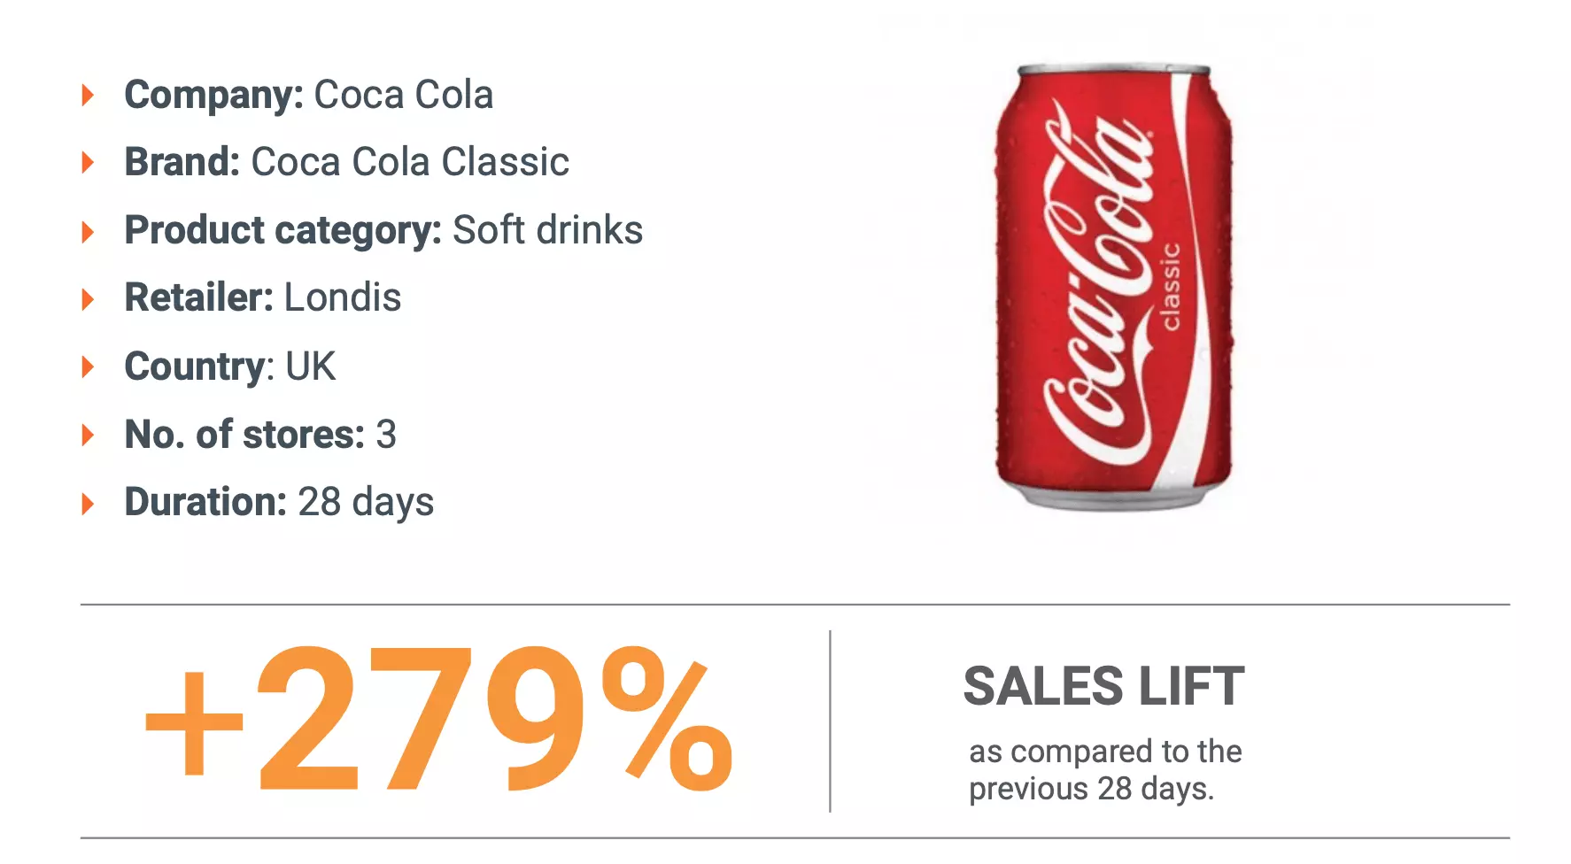
Task: Click the orange arrow beside Company
Action: tap(88, 95)
